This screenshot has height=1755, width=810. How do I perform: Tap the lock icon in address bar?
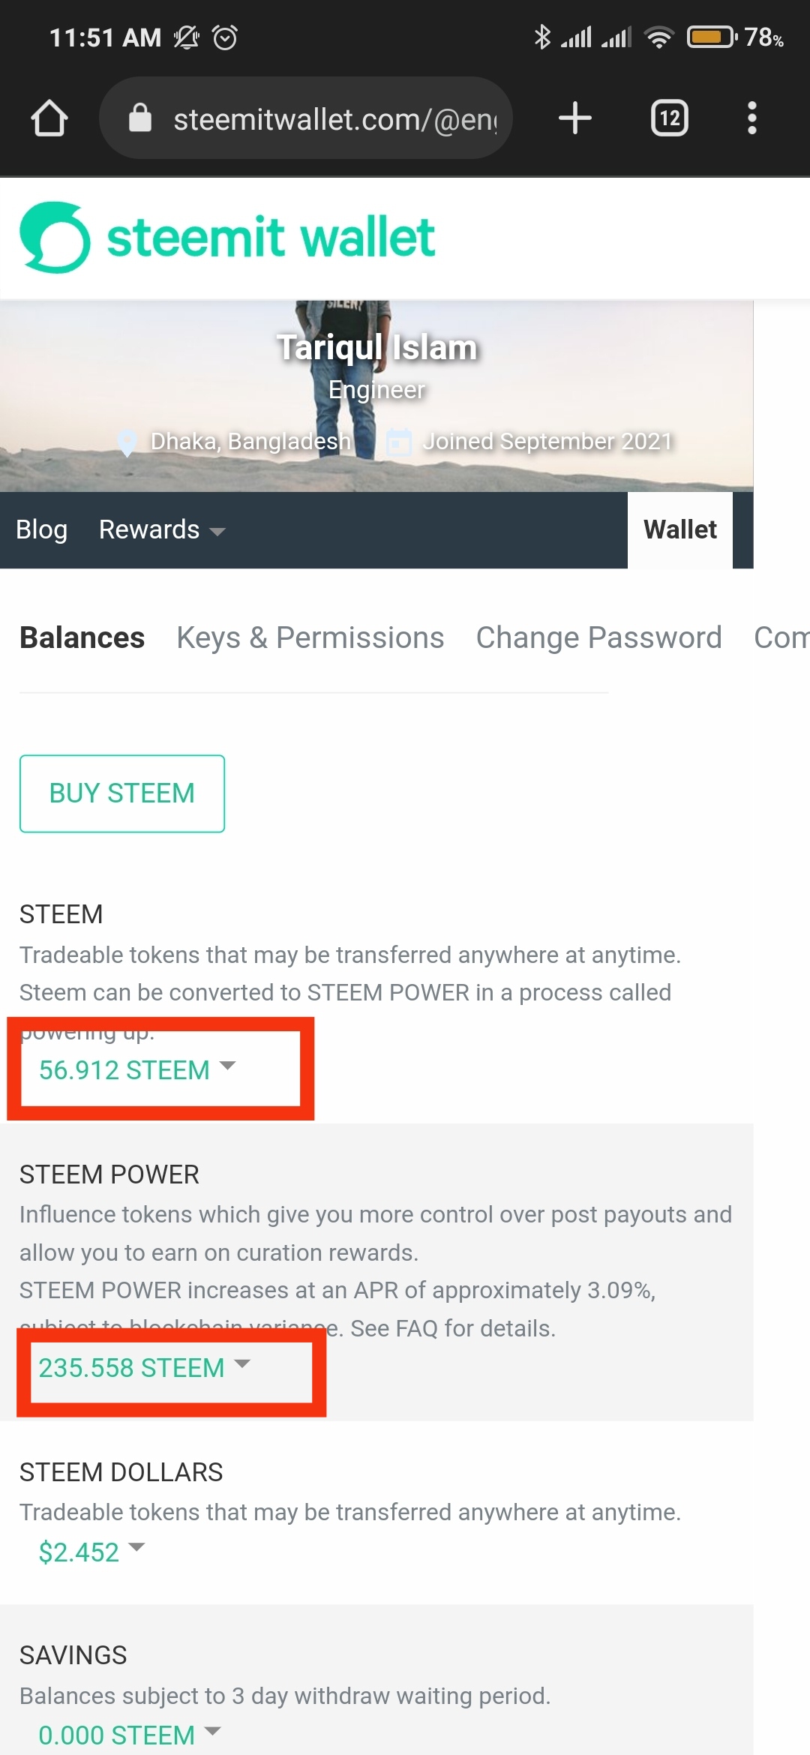point(140,118)
